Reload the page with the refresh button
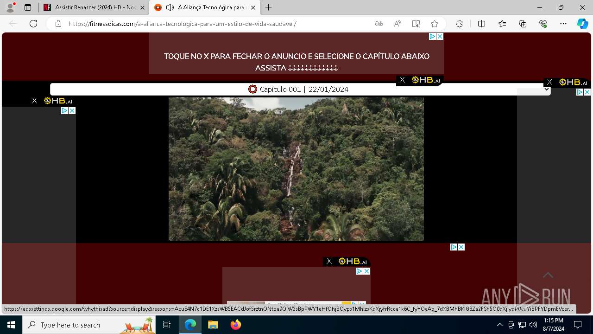 click(33, 24)
